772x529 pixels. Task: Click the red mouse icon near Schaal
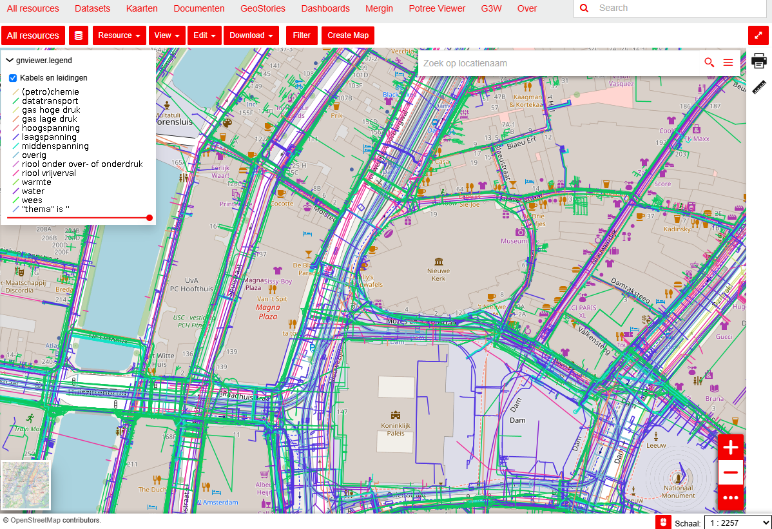pos(663,522)
